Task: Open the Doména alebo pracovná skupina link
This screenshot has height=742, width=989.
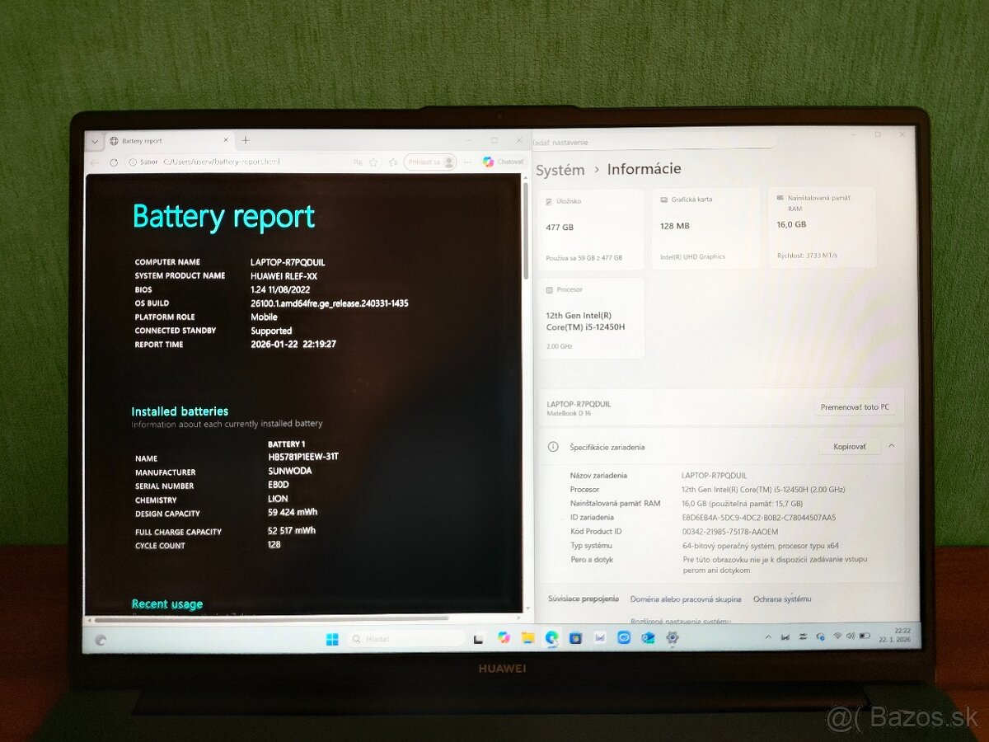Action: point(687,599)
